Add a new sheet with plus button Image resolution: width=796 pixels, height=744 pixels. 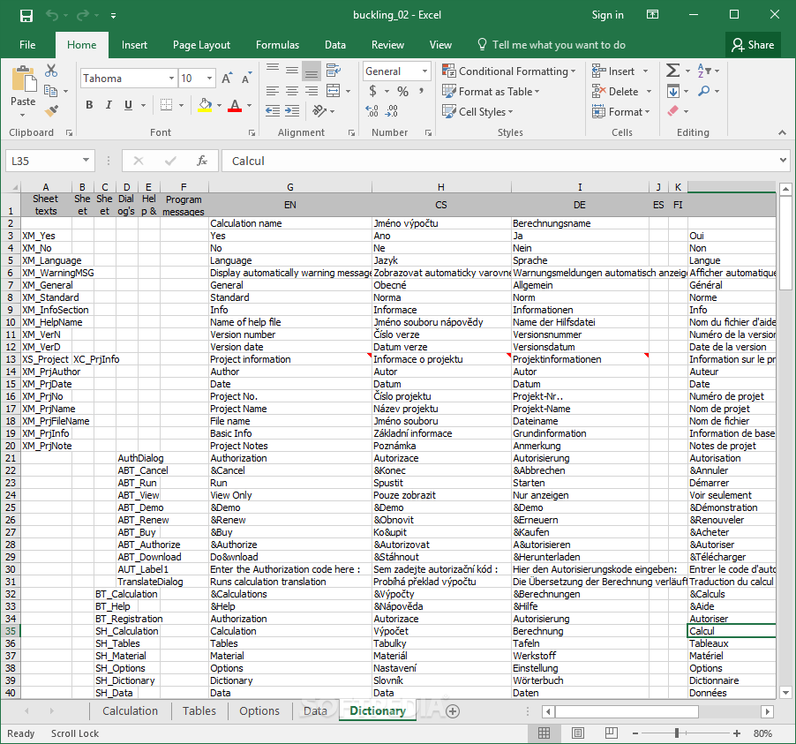pos(453,711)
